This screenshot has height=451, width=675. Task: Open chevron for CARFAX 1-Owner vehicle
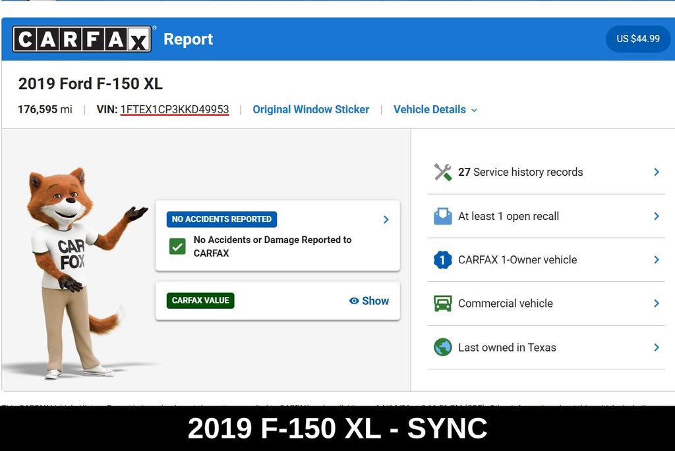[657, 259]
